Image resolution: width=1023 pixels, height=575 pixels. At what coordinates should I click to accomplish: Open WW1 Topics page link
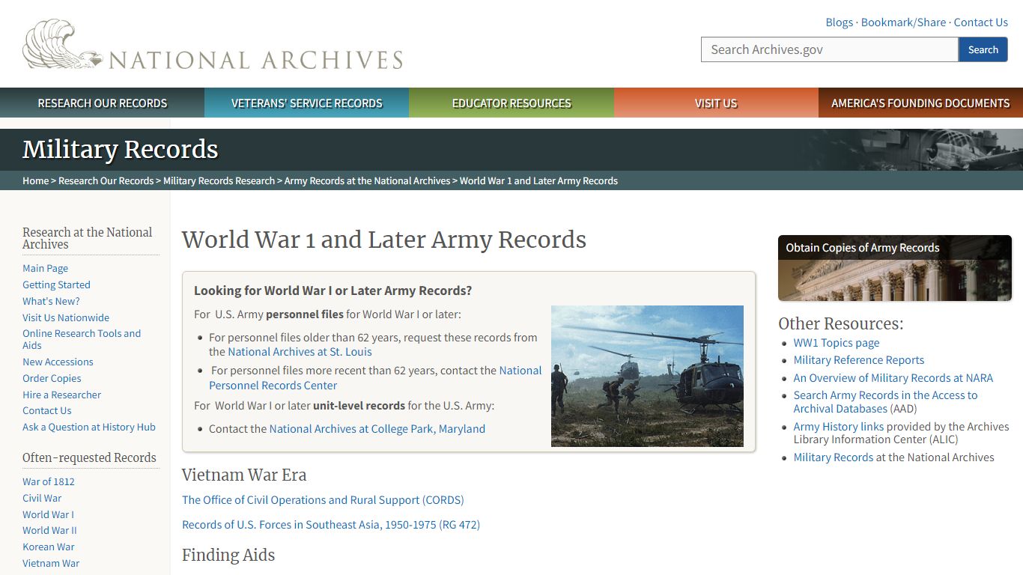837,343
